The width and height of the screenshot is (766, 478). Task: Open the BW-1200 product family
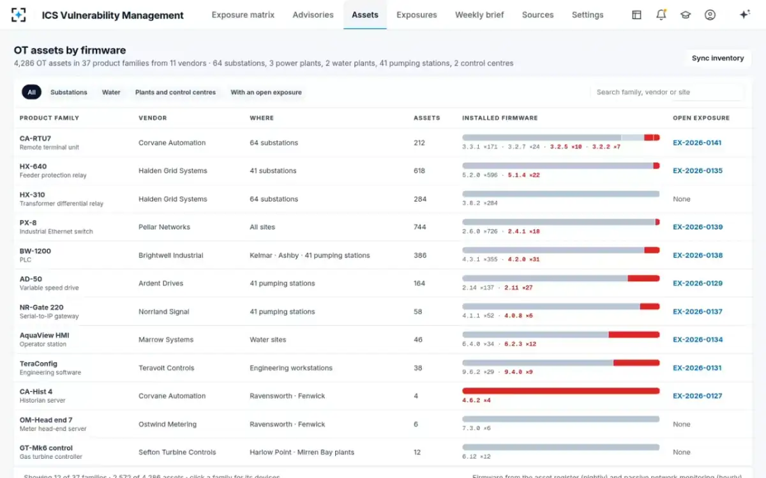35,250
